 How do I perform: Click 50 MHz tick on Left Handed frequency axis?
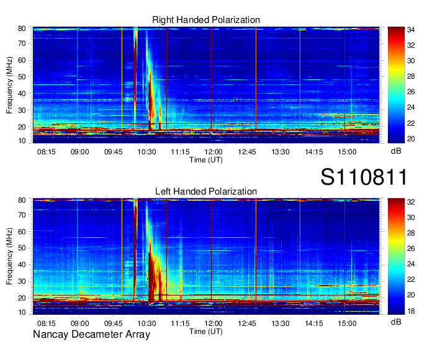click(x=22, y=248)
